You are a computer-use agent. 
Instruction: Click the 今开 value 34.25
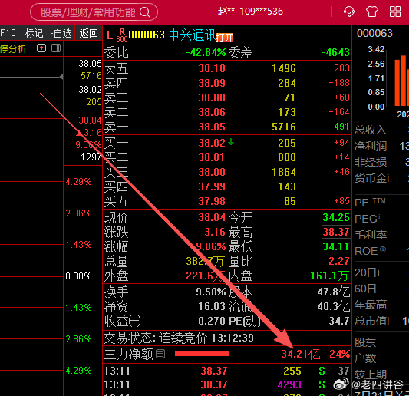336,217
